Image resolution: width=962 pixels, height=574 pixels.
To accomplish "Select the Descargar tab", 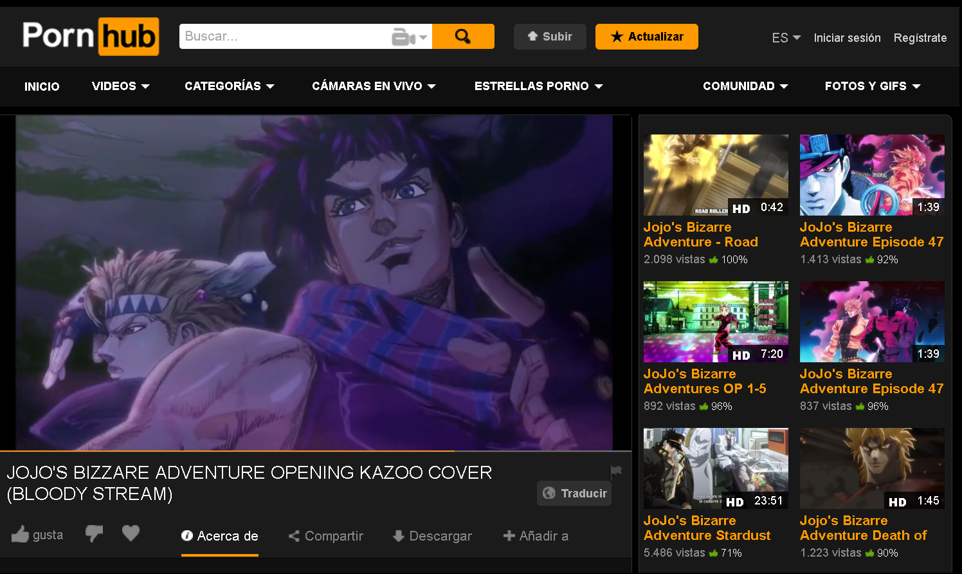I will tap(432, 536).
